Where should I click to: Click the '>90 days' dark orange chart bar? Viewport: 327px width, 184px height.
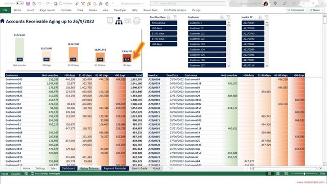click(127, 58)
